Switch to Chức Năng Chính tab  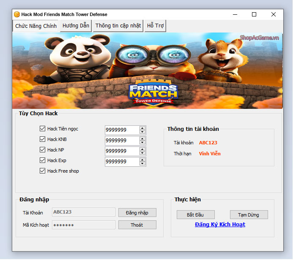[36, 26]
